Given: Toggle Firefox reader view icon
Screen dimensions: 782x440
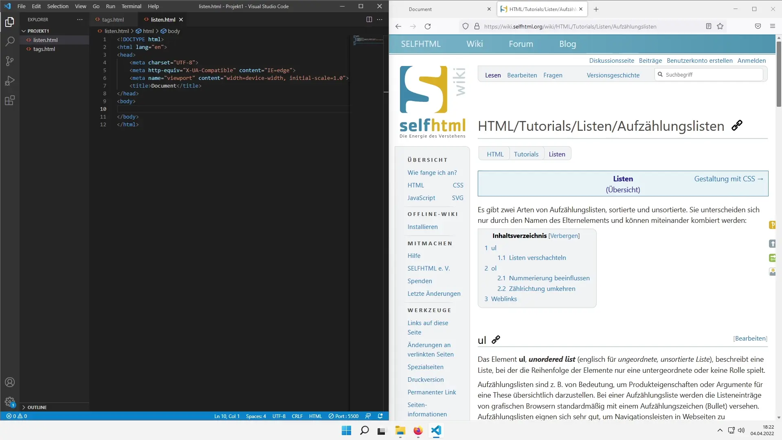Looking at the screenshot, I should tap(709, 26).
